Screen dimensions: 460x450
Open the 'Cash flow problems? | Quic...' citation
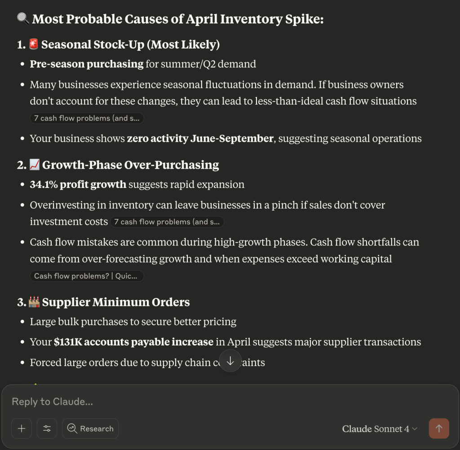pos(86,276)
